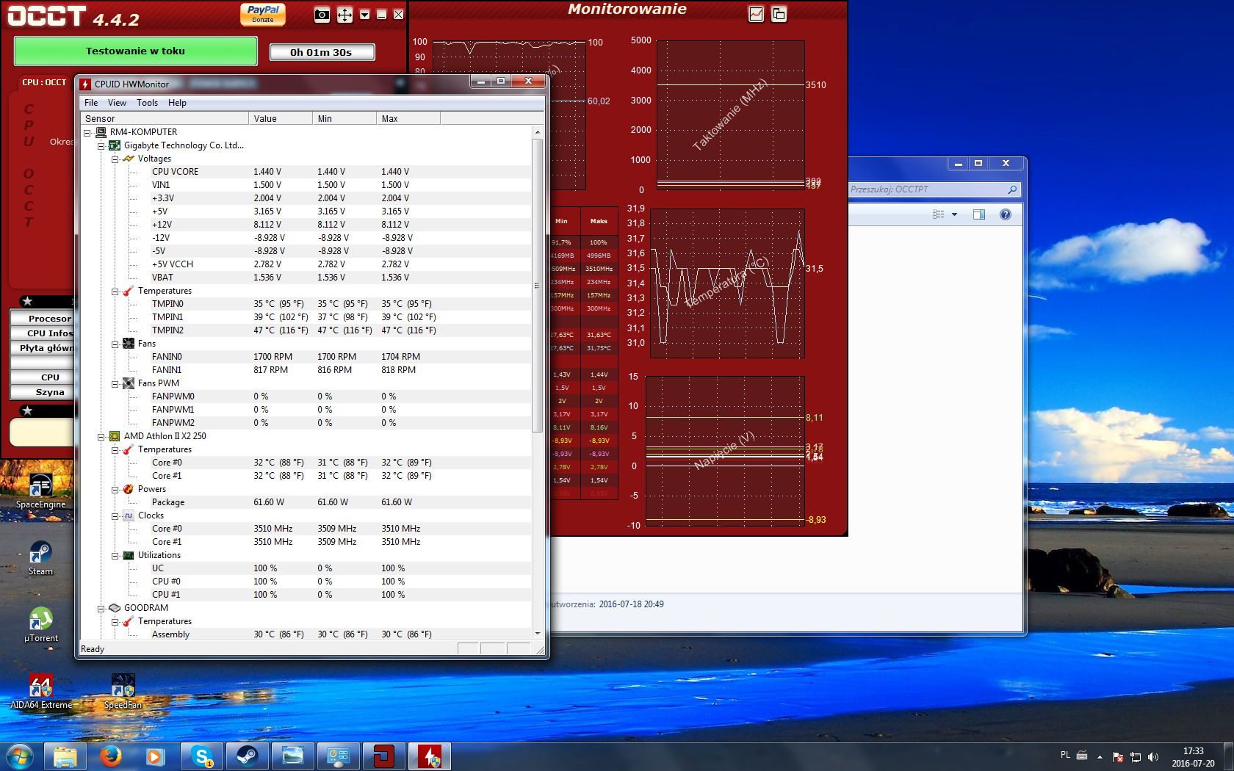Collapse the Utilizations tree node
This screenshot has width=1234, height=771.
115,556
